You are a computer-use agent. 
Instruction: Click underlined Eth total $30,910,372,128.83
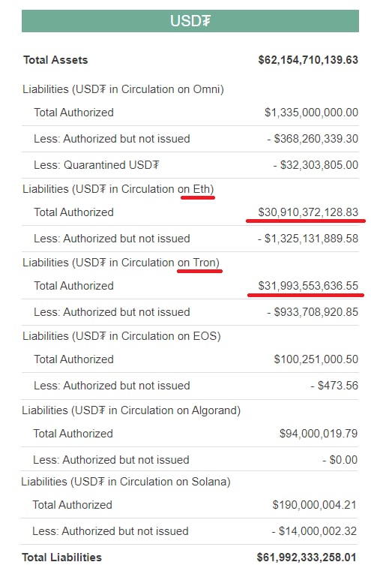click(x=308, y=212)
